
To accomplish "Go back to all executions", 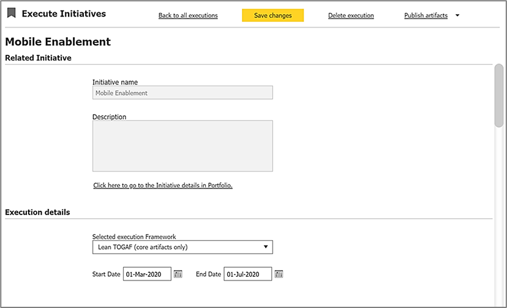I will coord(188,16).
